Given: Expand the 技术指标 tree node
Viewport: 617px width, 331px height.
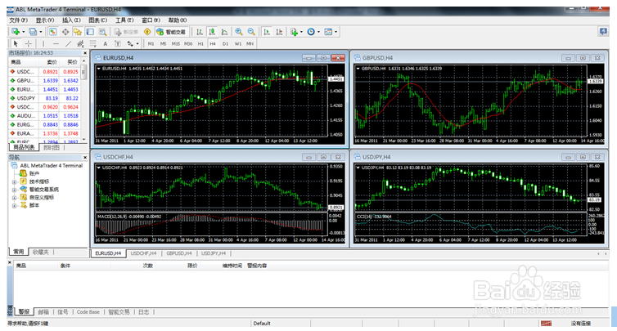Looking at the screenshot, I should (14, 181).
